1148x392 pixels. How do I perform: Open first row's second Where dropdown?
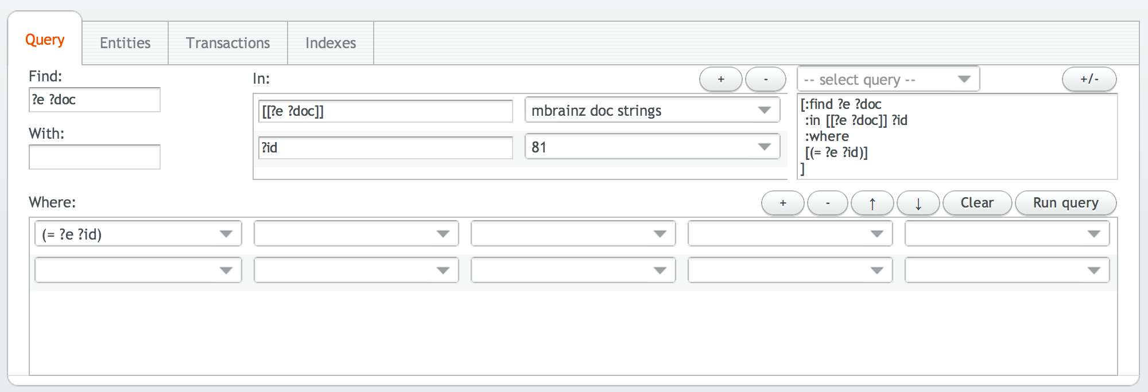356,234
